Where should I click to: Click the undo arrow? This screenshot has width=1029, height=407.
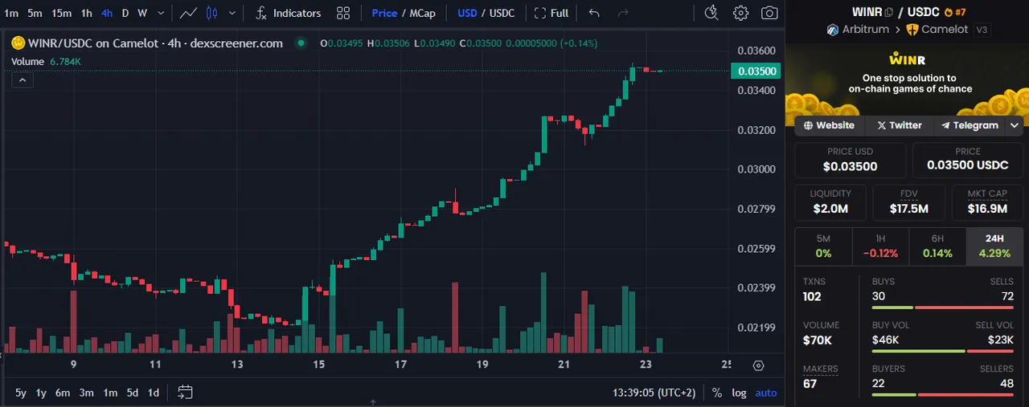tap(594, 13)
